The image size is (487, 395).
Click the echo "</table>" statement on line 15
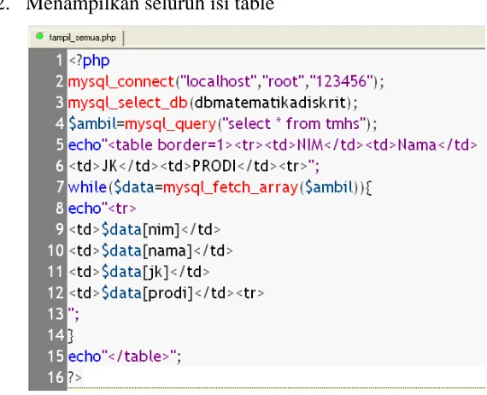(x=124, y=357)
